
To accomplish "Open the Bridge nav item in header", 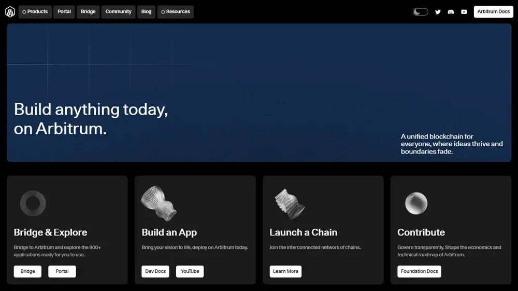I will [x=88, y=11].
